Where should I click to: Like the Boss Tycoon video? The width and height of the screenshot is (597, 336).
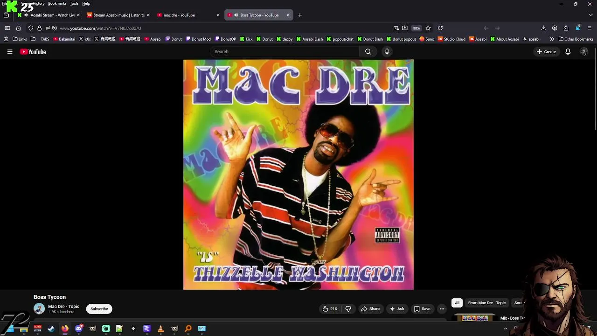[330, 309]
